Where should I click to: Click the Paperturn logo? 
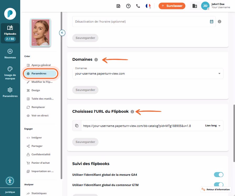pyautogui.click(x=10, y=14)
